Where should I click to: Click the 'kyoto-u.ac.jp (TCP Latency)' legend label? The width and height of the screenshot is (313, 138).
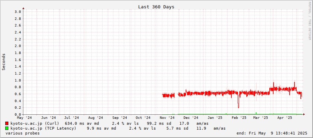pos(43,128)
